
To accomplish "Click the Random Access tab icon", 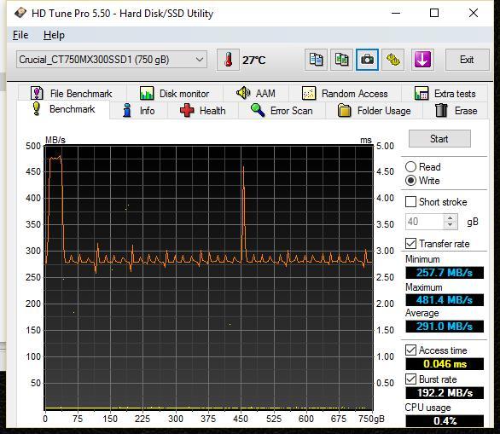I will (309, 93).
